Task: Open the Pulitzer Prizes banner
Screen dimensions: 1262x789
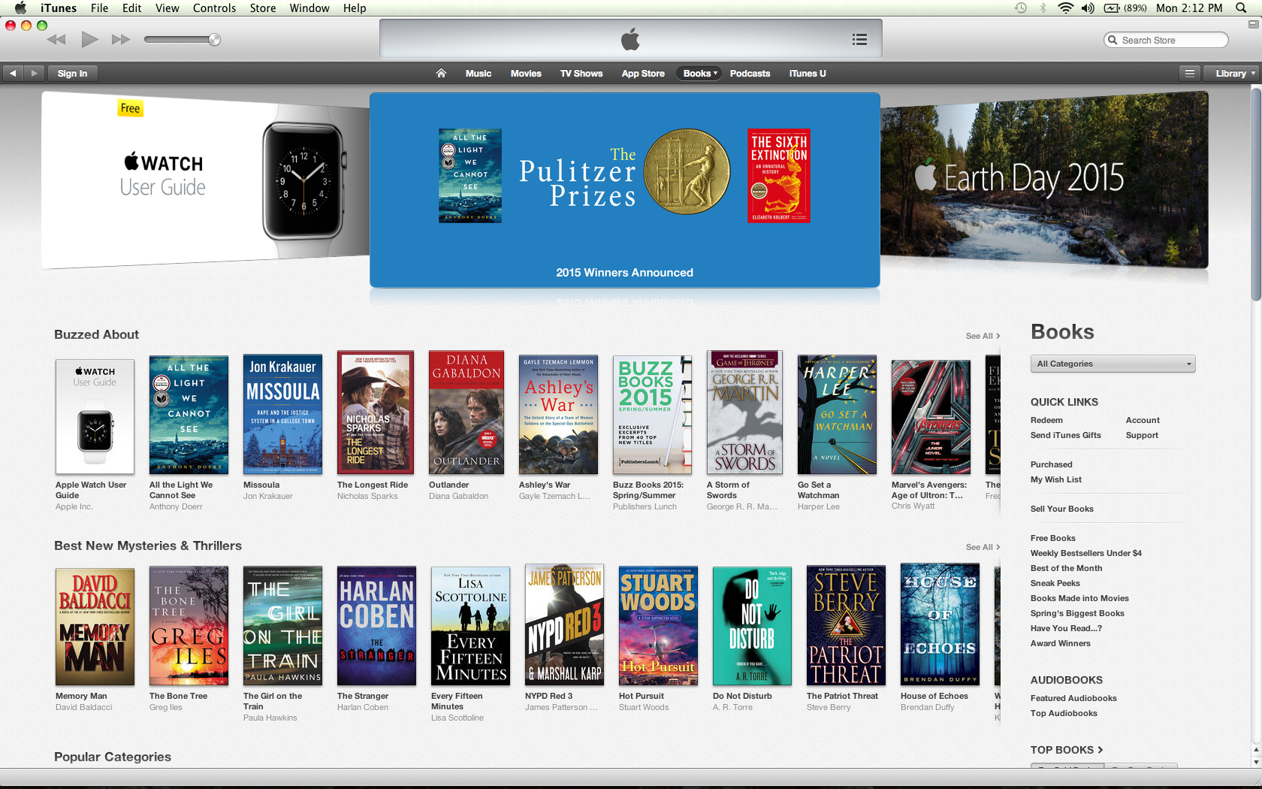Action: coord(624,190)
